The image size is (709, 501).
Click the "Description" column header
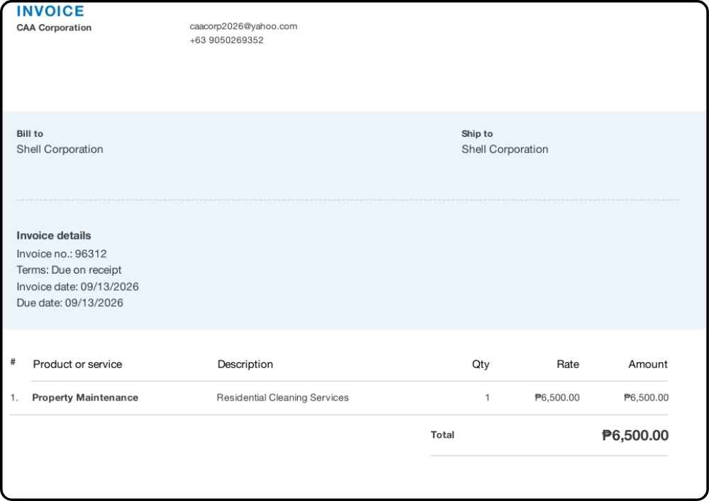pos(245,364)
